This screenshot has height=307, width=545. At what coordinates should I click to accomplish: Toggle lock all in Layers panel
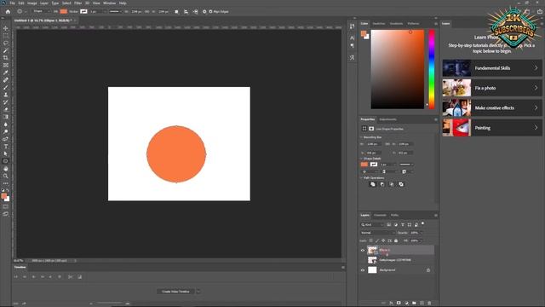396,240
